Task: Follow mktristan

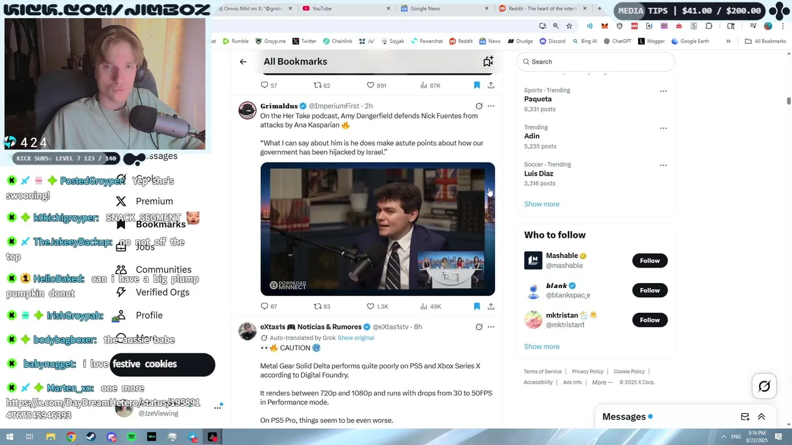Action: point(650,320)
